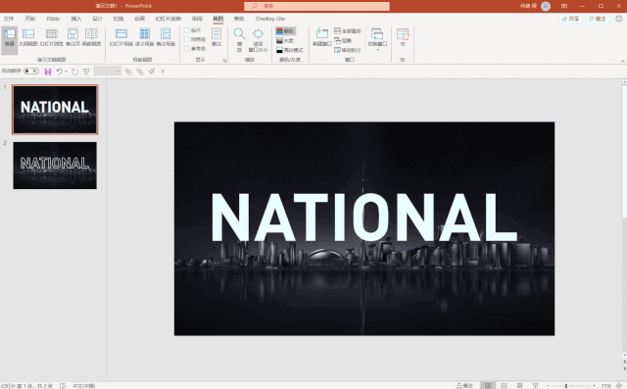Click Reading View icon in status bar

click(x=519, y=386)
